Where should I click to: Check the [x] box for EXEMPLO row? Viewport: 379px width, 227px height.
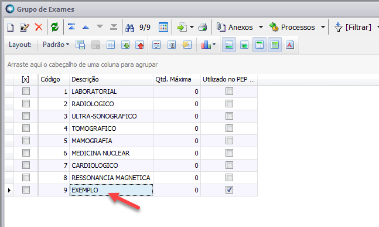26,189
